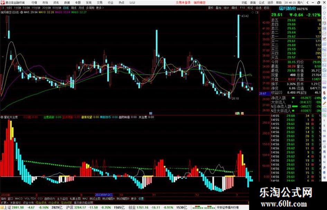Switch indicator to CCI
The height and width of the screenshot is (210, 327).
coord(40,199)
